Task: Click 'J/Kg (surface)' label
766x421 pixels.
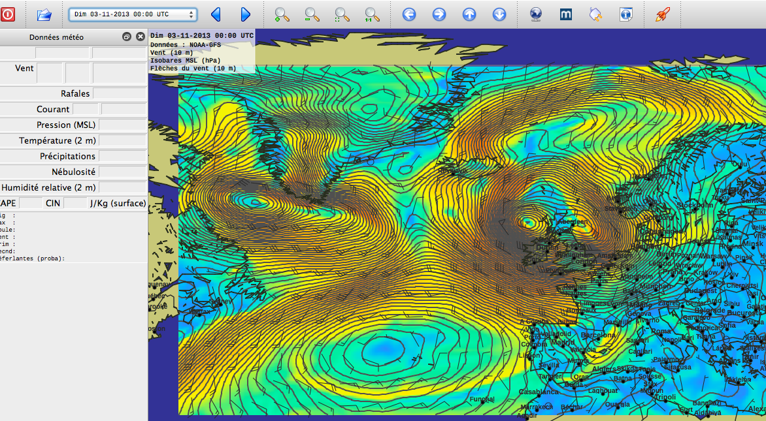Action: (118, 203)
